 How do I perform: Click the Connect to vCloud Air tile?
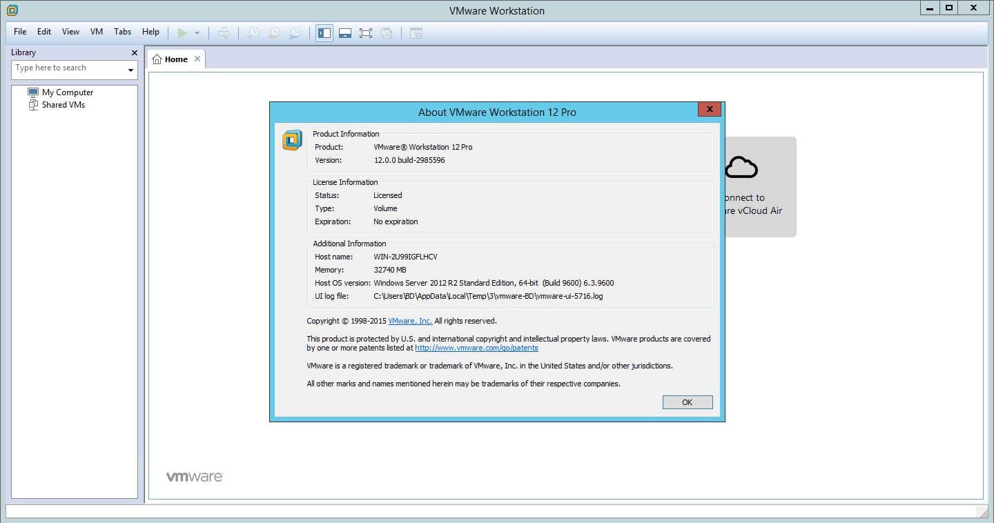(760, 187)
